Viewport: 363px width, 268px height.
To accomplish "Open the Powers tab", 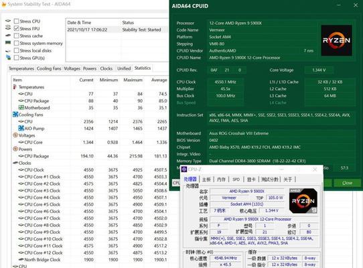I will (90, 68).
